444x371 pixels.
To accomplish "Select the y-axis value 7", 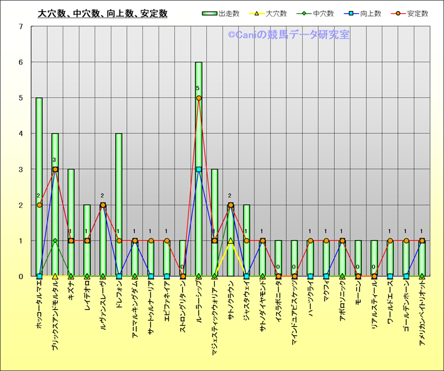I will pyautogui.click(x=21, y=27).
